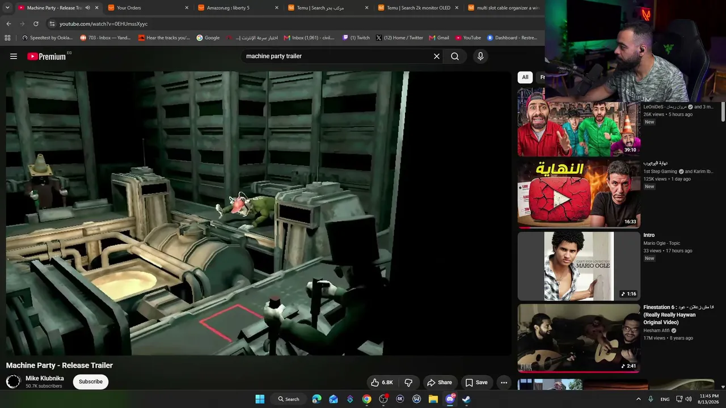
Task: Go to YouTube Premium home logo
Action: coord(47,57)
